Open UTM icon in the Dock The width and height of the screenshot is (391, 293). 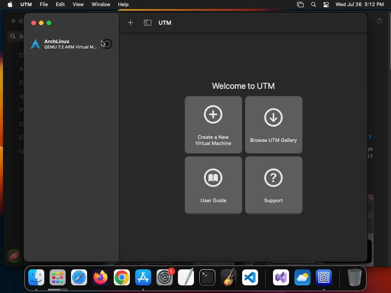coord(324,277)
